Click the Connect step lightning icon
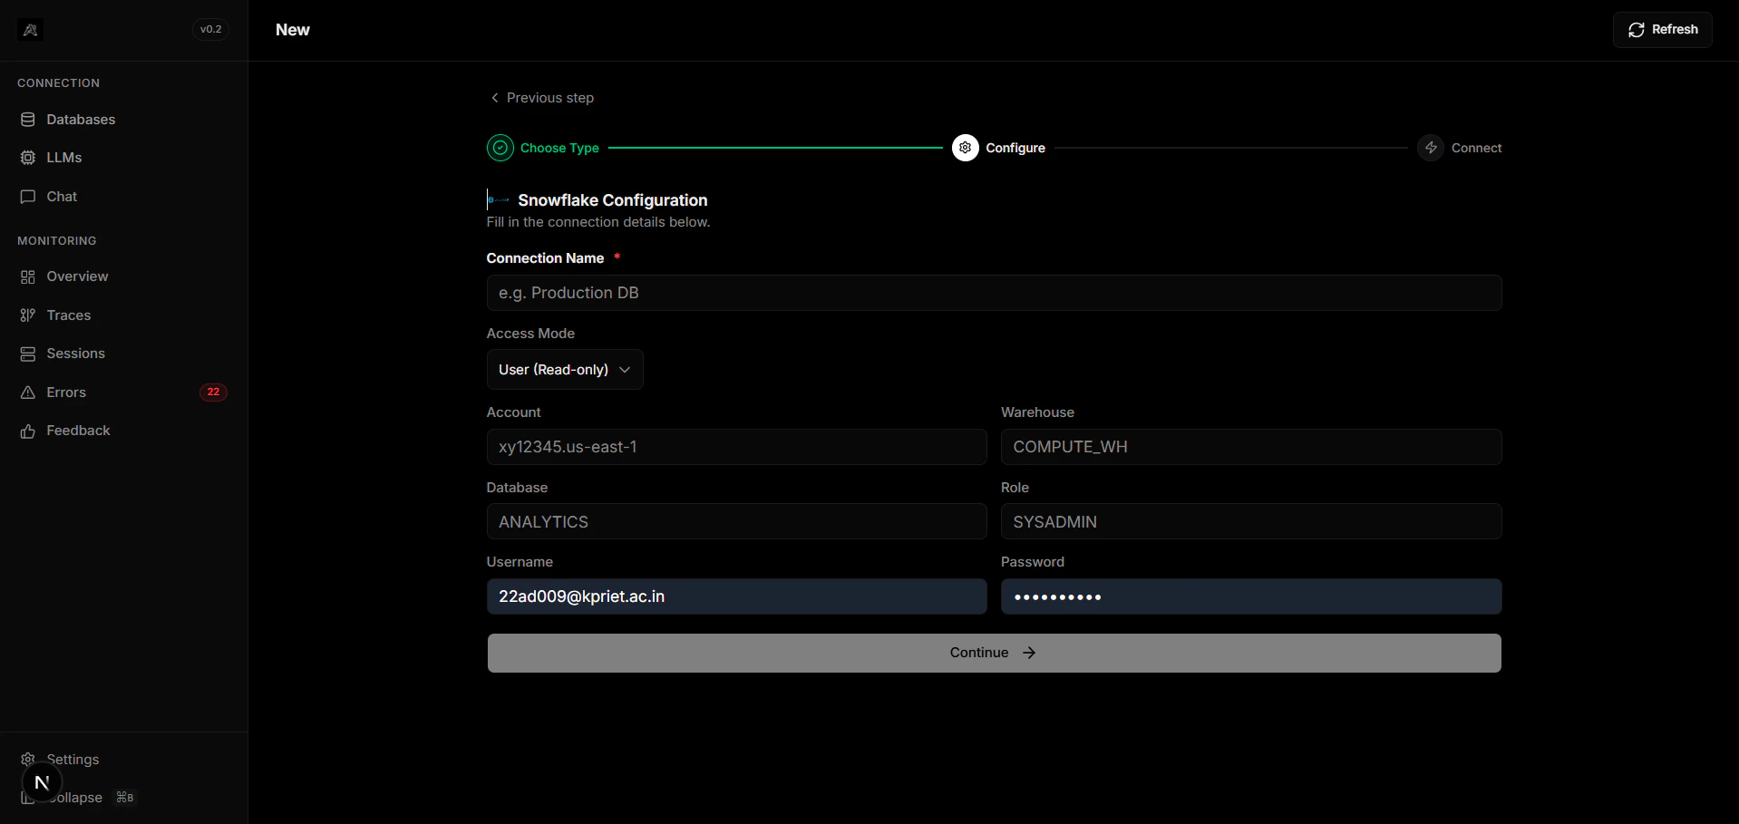This screenshot has width=1739, height=824. (1431, 148)
